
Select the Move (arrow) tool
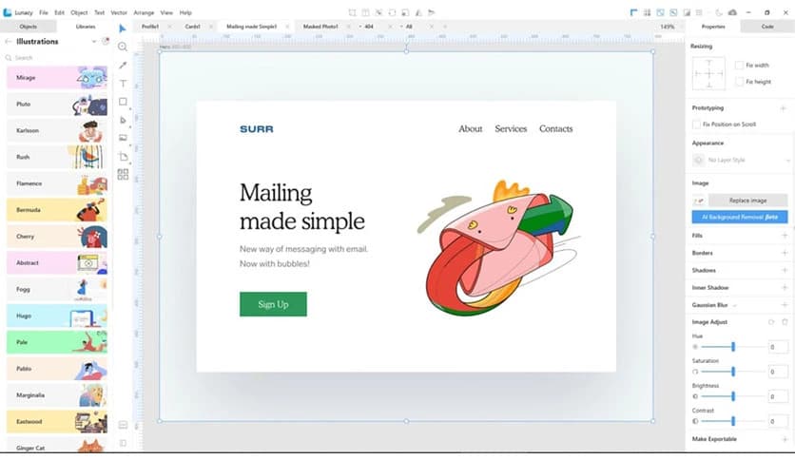(122, 29)
